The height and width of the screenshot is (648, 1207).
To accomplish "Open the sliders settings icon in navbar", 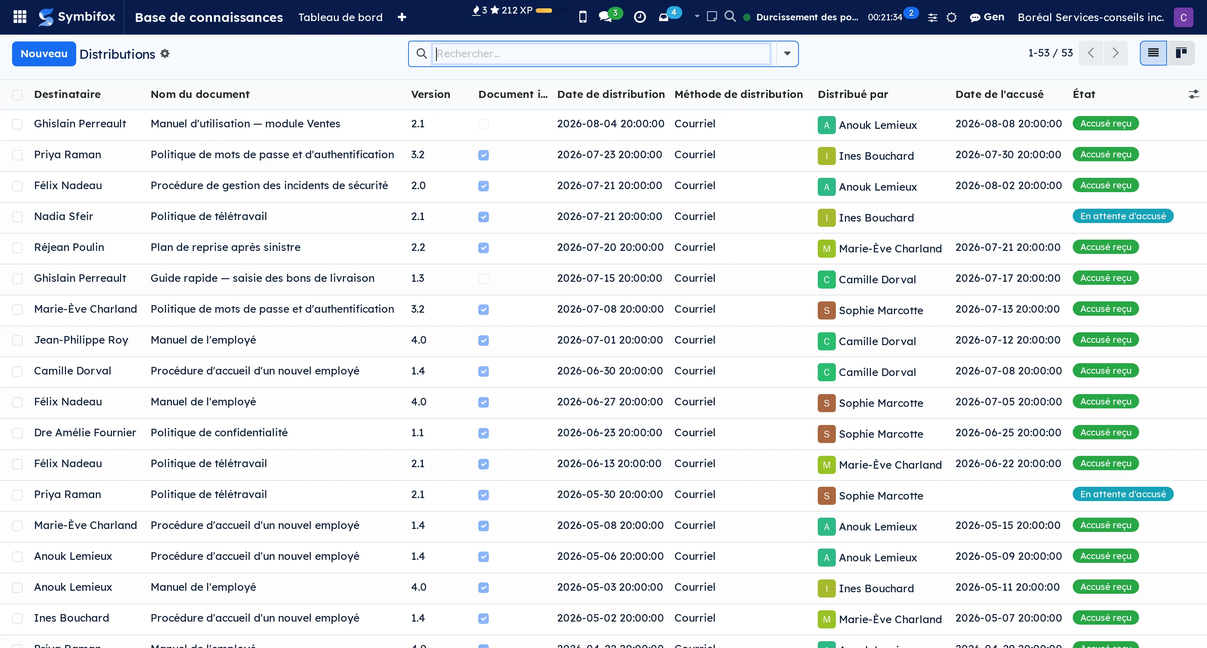I will pyautogui.click(x=932, y=17).
